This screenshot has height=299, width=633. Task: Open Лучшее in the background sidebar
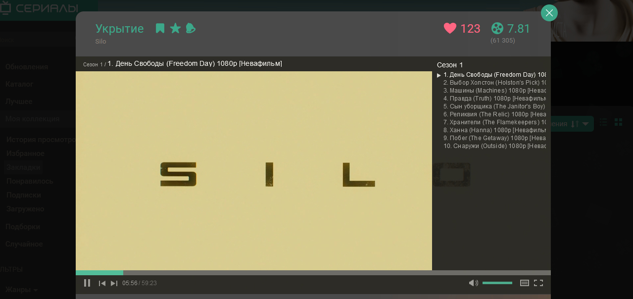click(19, 101)
